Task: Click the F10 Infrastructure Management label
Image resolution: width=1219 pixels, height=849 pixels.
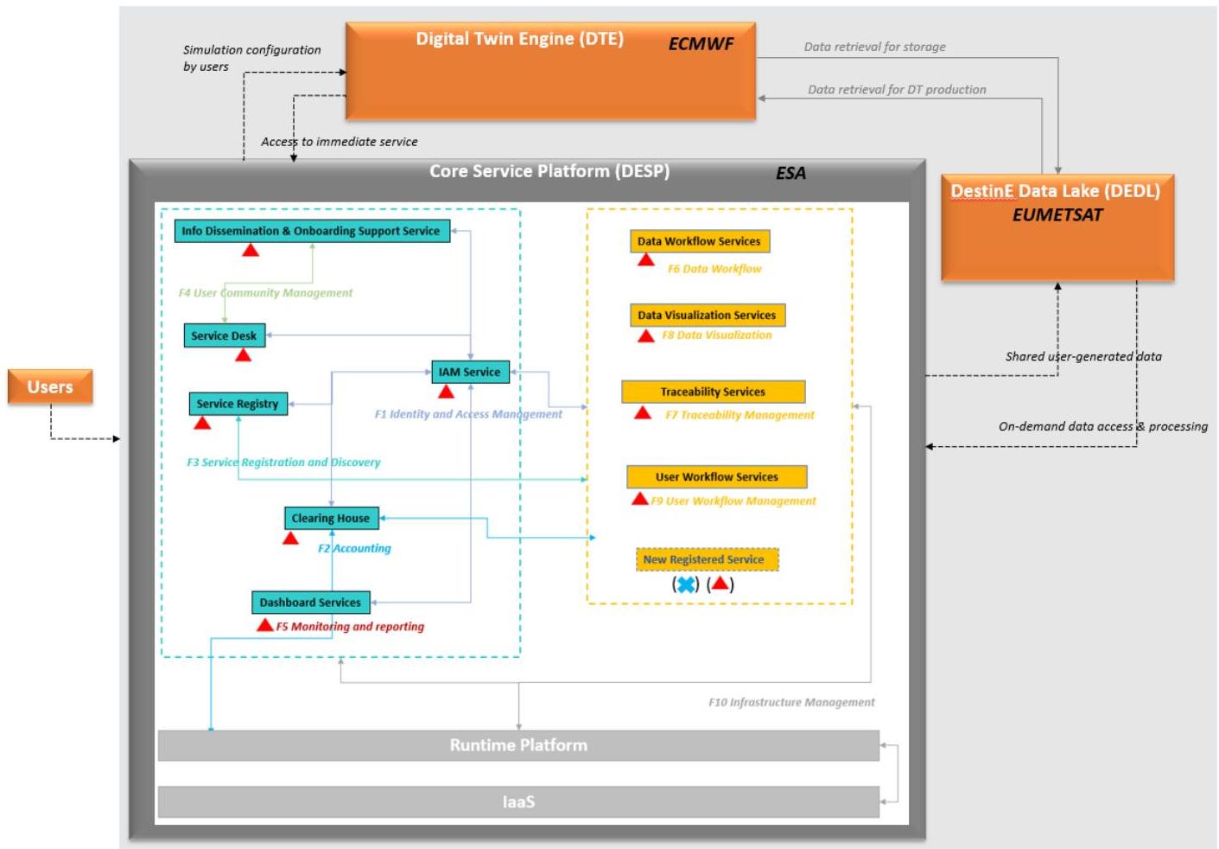Action: [x=791, y=702]
